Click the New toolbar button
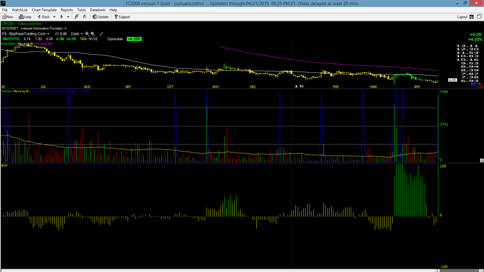 [x=8, y=17]
